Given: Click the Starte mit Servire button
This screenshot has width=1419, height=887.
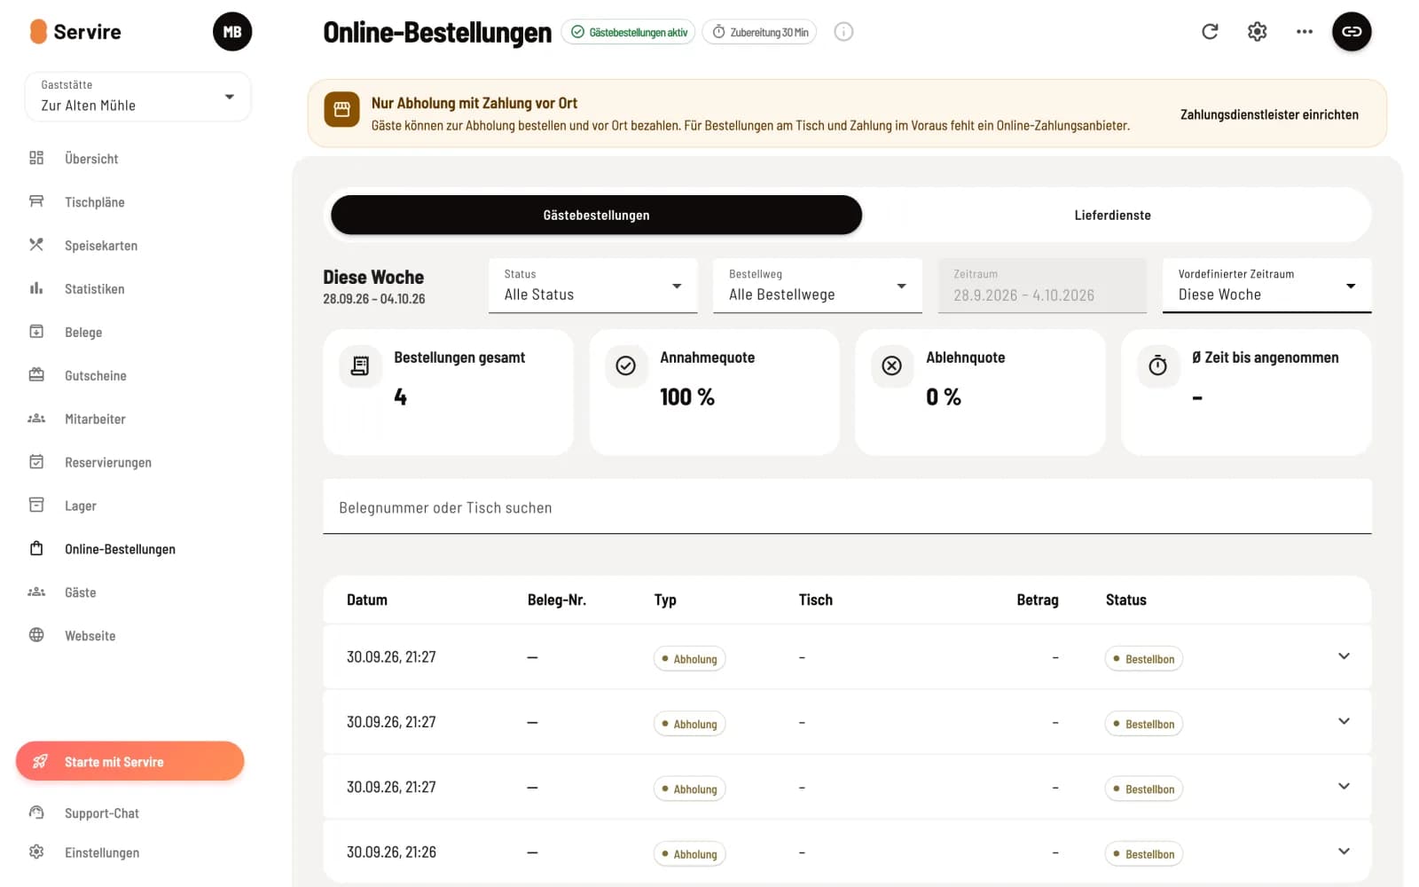Looking at the screenshot, I should point(129,761).
